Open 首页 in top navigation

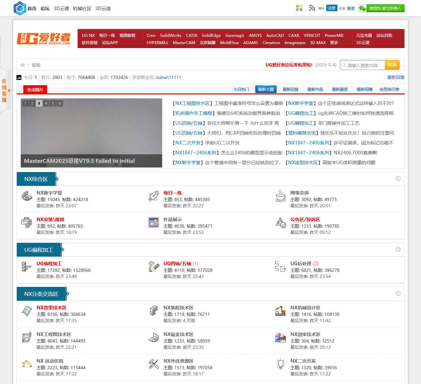(x=32, y=9)
